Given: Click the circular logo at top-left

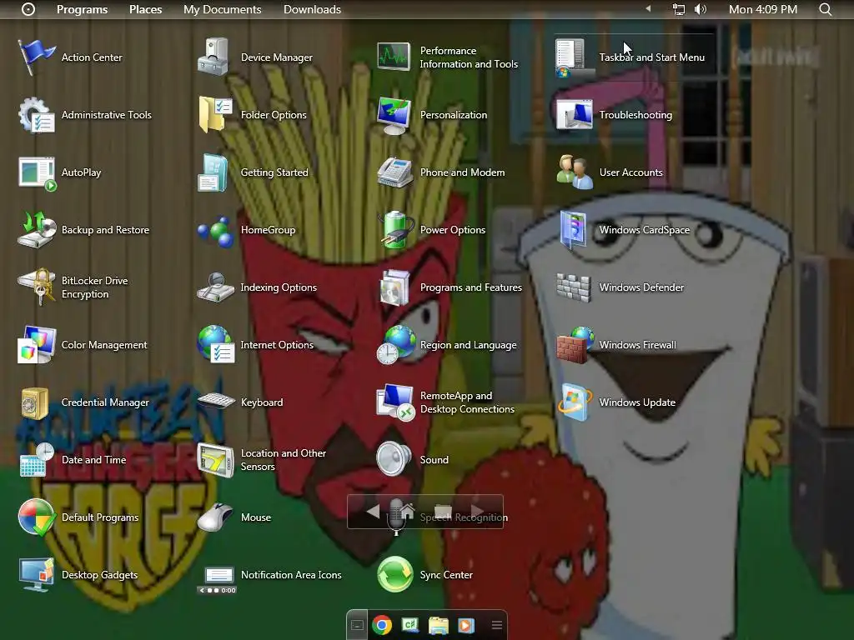Looking at the screenshot, I should coord(28,9).
